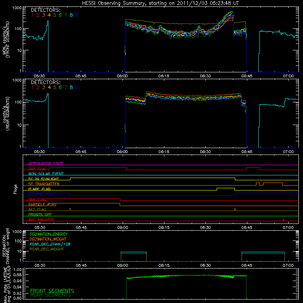303x303 pixels.
Task: Select yellow detector 4 in rear segments legend
Action: point(49,87)
